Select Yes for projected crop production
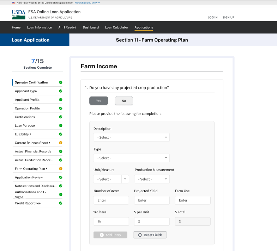The height and width of the screenshot is (251, 277). [98, 101]
